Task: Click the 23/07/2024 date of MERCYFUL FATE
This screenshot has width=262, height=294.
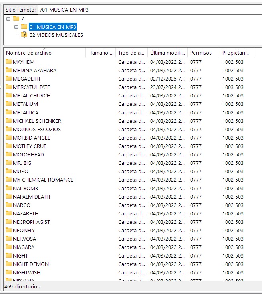Action: click(x=167, y=87)
